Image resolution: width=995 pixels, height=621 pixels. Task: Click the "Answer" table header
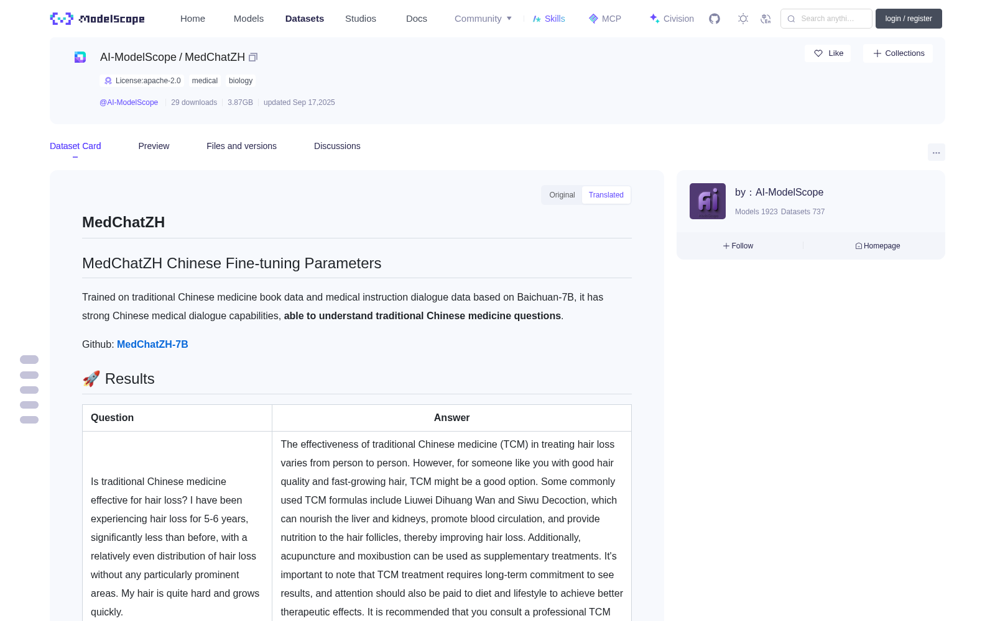[x=451, y=418]
